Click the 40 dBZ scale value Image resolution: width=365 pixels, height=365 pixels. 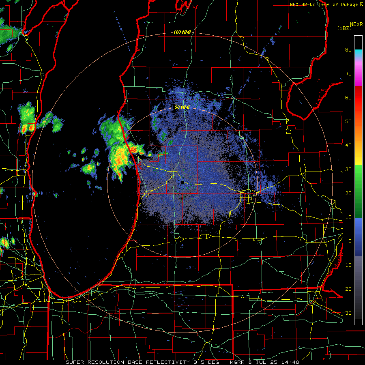point(348,146)
